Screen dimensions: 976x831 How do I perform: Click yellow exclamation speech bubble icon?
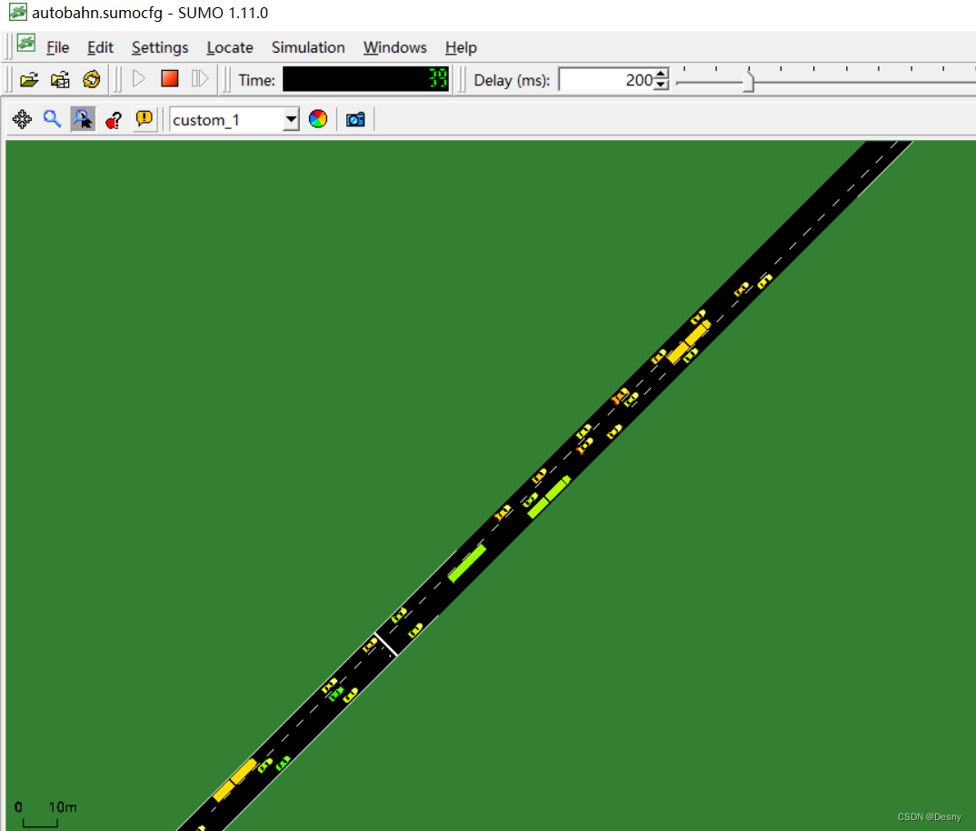[x=144, y=118]
